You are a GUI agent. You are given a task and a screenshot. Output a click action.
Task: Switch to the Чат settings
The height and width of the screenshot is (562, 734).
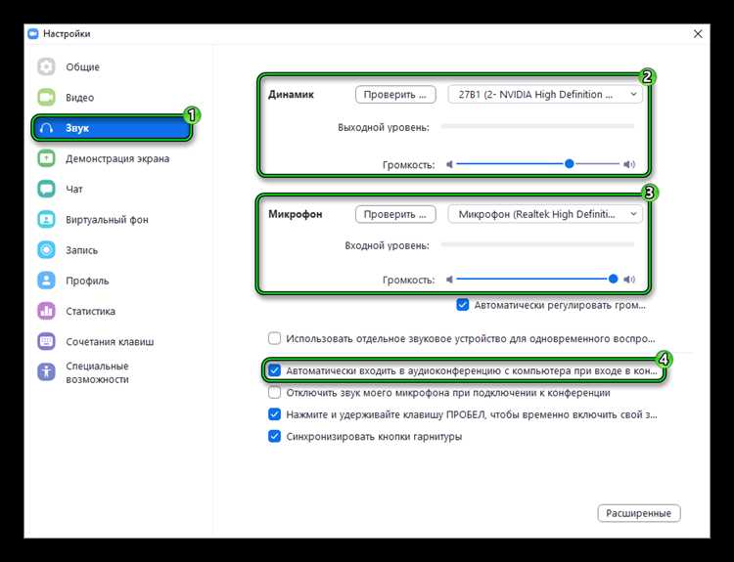pyautogui.click(x=74, y=189)
